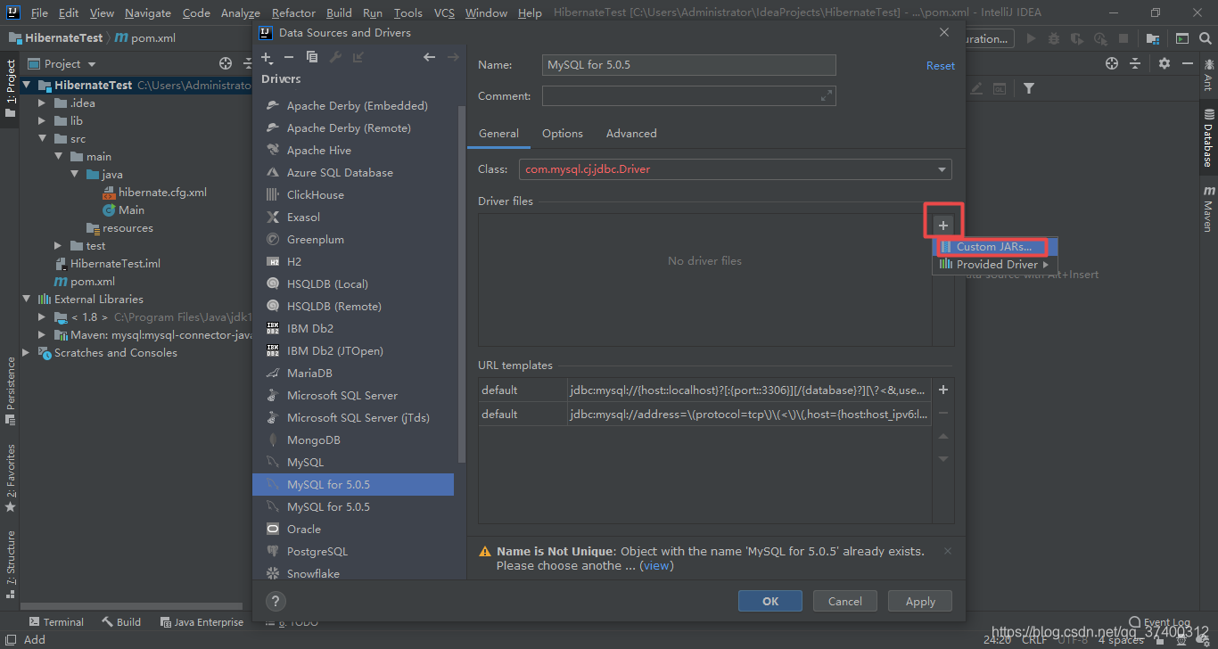
Task: Click the plus button beside Driver files
Action: [943, 225]
